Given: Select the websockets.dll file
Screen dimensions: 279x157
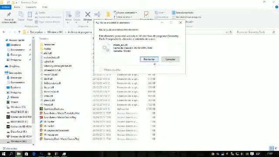Looking at the screenshot, I should [x=50, y=58].
